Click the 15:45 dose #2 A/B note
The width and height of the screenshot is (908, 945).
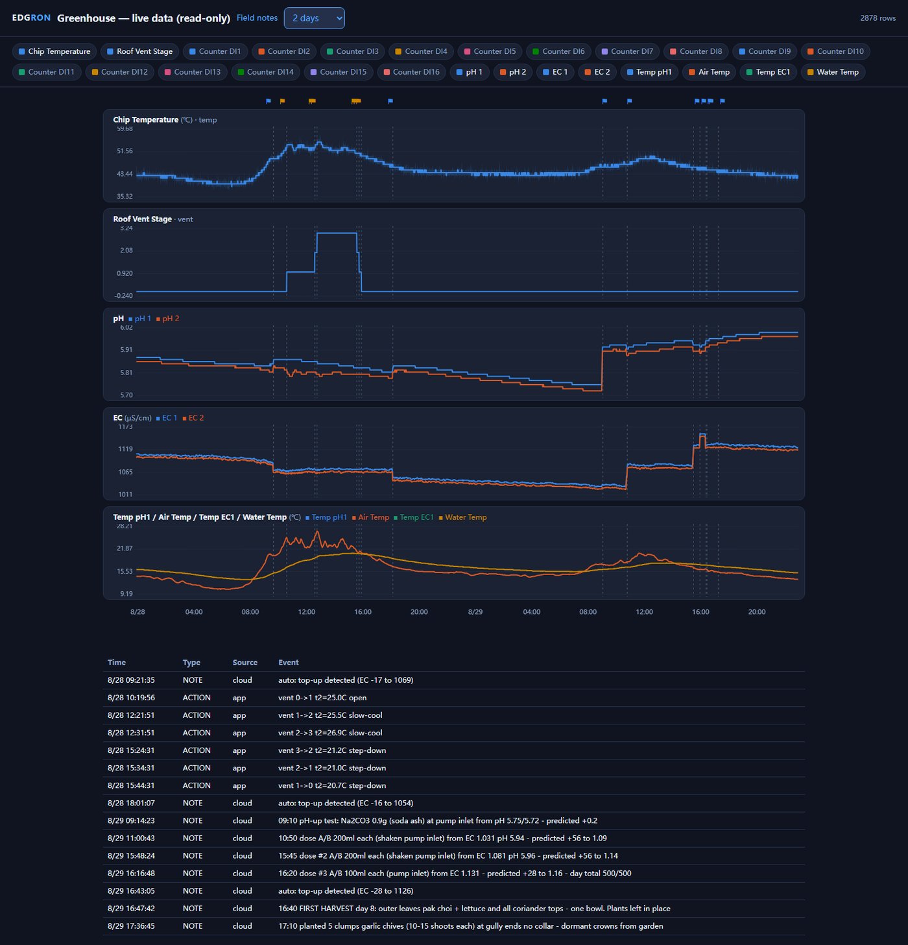(x=448, y=855)
